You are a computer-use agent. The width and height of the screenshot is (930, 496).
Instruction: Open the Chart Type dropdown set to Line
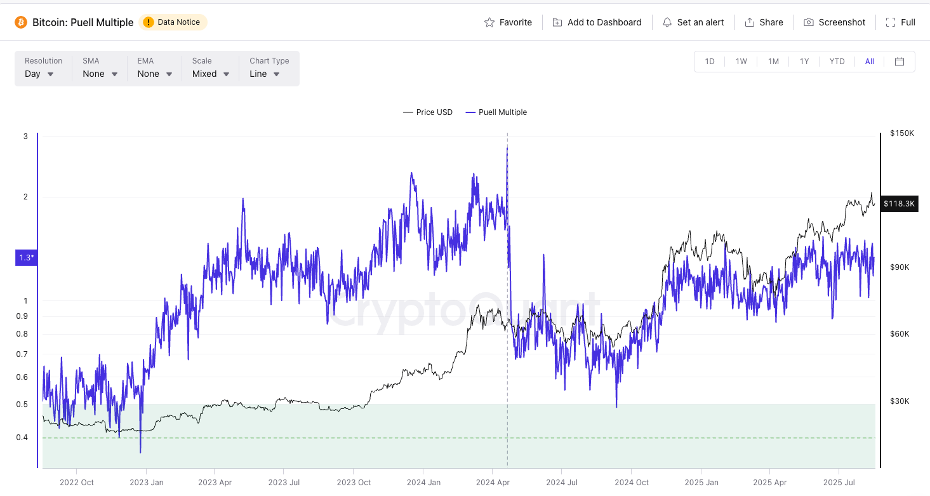pyautogui.click(x=269, y=68)
